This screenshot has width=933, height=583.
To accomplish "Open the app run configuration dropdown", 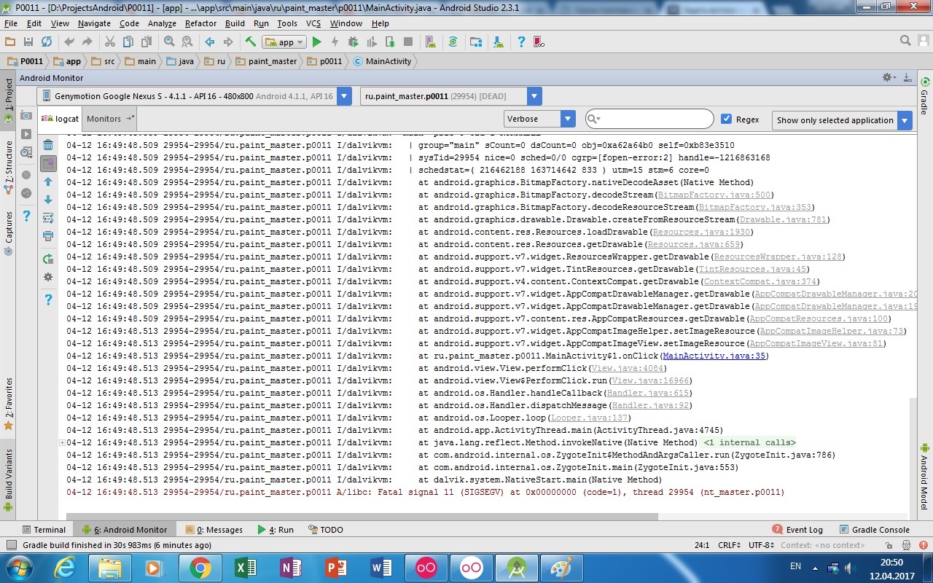I will click(x=284, y=42).
